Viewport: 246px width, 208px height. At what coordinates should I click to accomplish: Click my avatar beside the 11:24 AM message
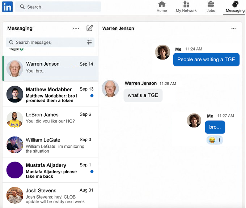162,52
